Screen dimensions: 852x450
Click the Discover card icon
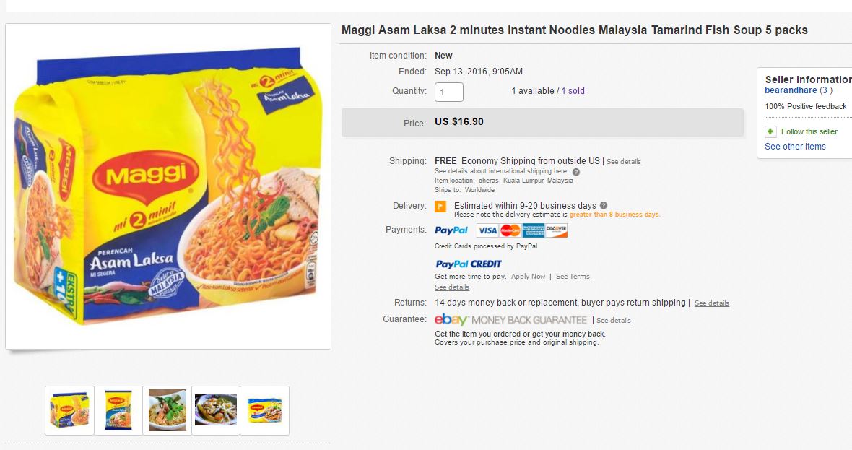(x=557, y=230)
